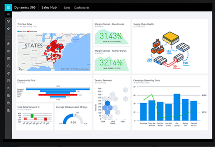
Task: Expand the sidebar ellipsis more options
Action: click(8, 36)
